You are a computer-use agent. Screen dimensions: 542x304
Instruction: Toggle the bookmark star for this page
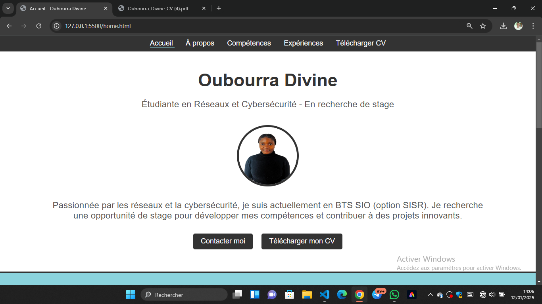(x=483, y=26)
